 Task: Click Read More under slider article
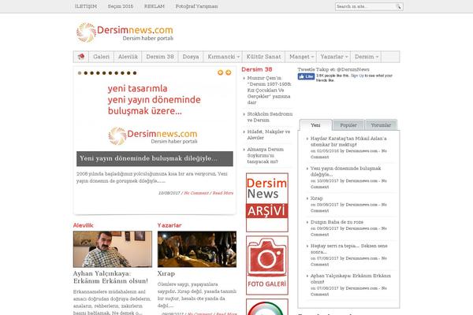point(223,193)
